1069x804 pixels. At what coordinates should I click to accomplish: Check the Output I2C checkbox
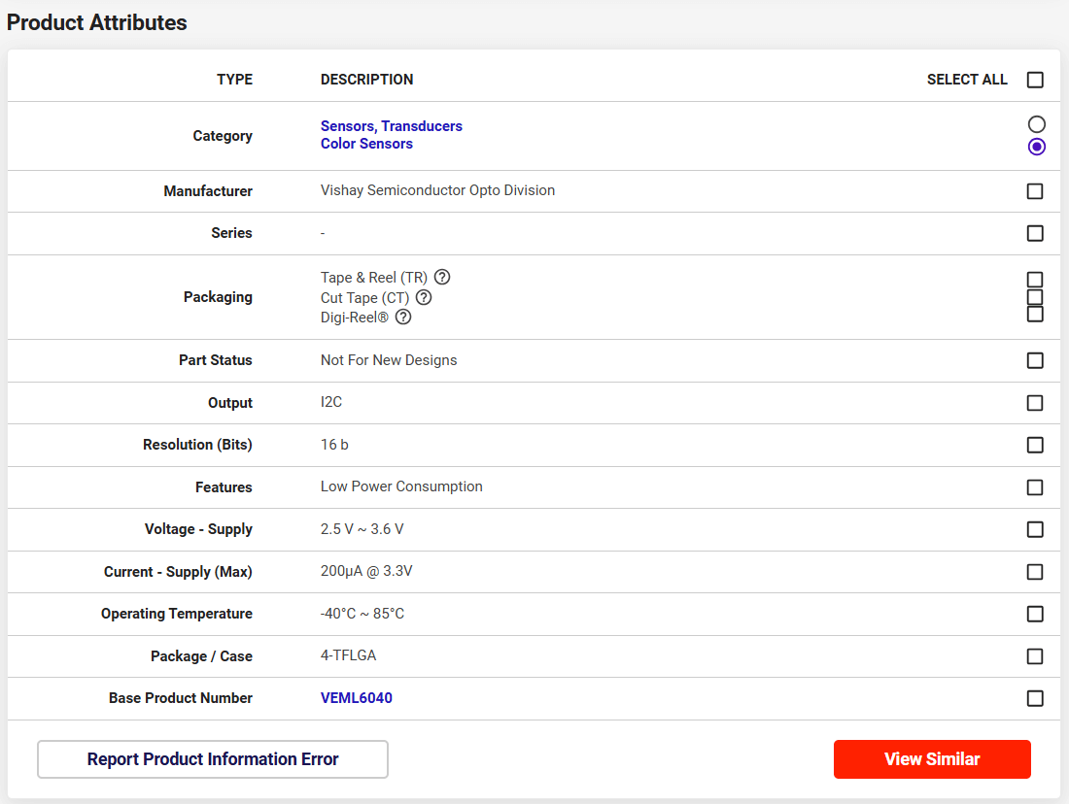(x=1035, y=403)
